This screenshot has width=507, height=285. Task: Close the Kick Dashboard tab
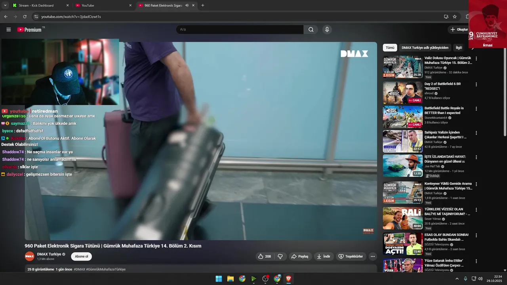pos(67,6)
